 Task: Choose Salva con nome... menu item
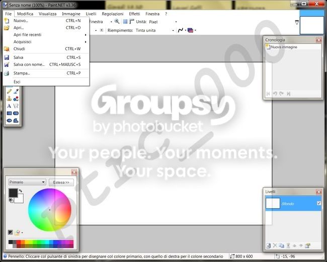tap(47, 64)
